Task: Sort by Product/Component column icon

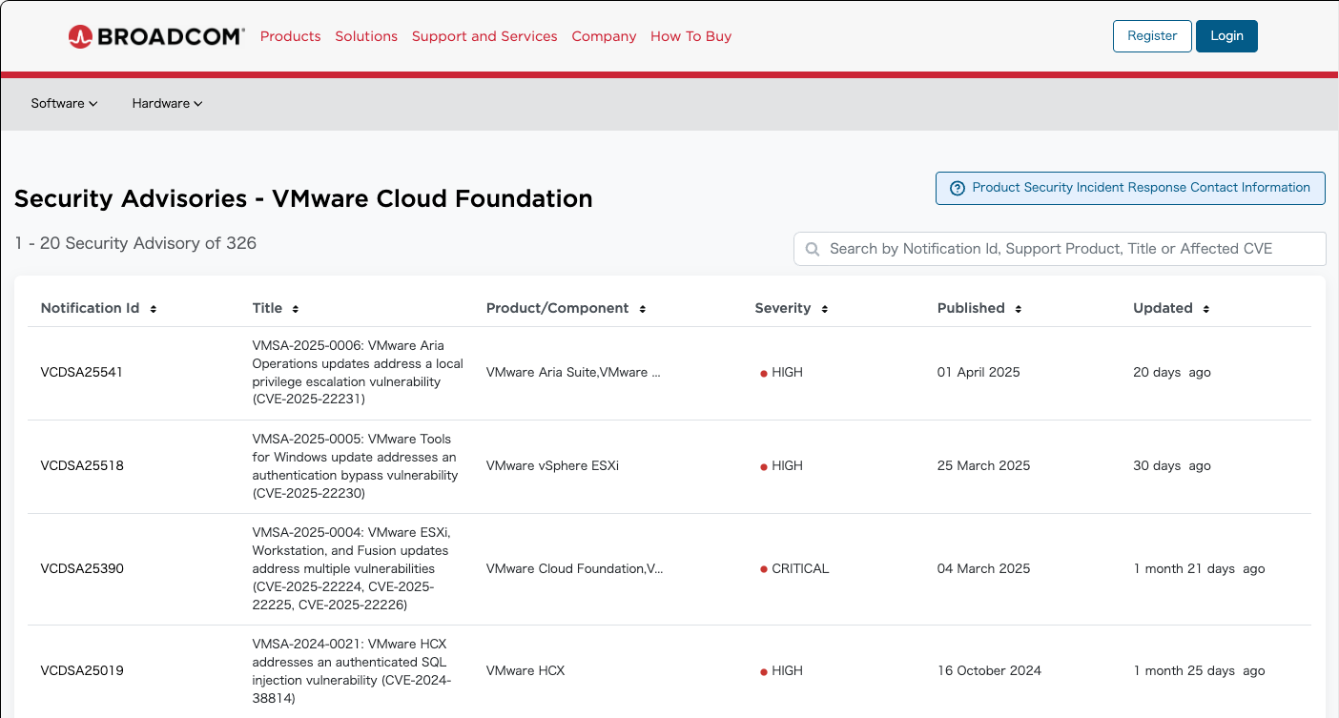Action: coord(643,309)
